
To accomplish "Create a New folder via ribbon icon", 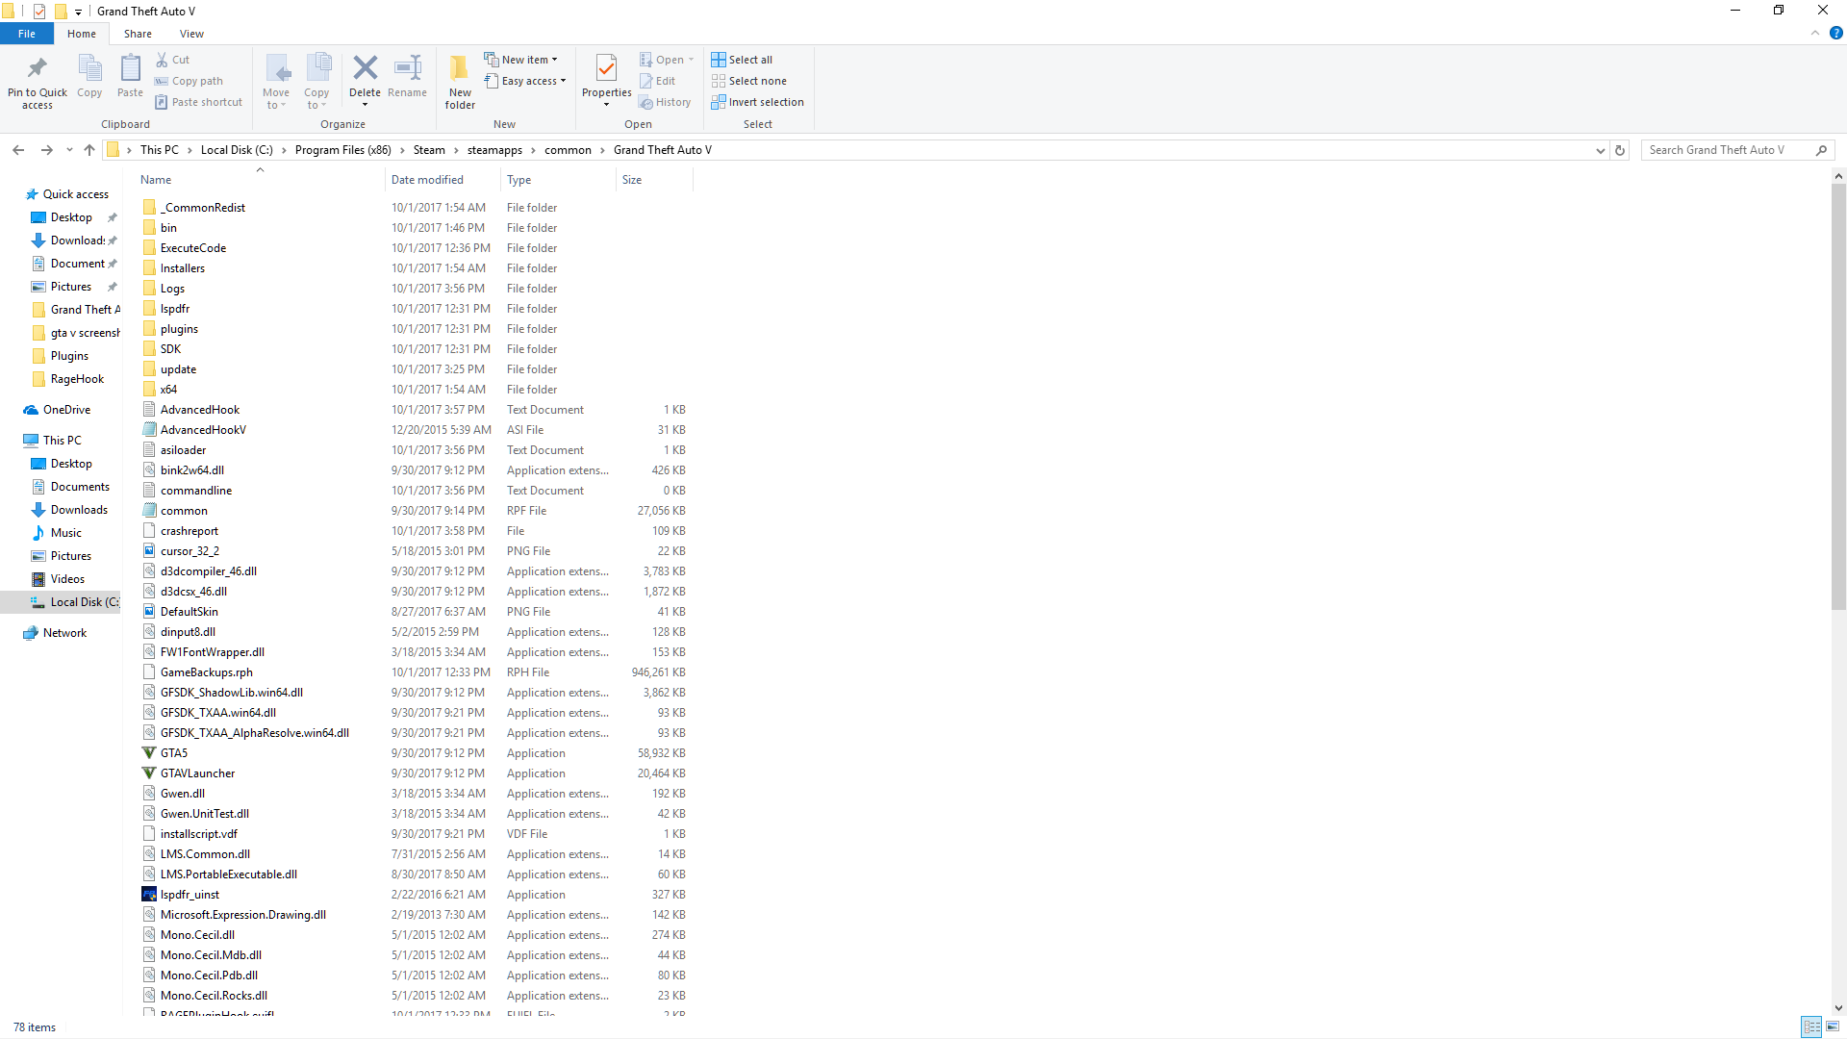I will 460,69.
